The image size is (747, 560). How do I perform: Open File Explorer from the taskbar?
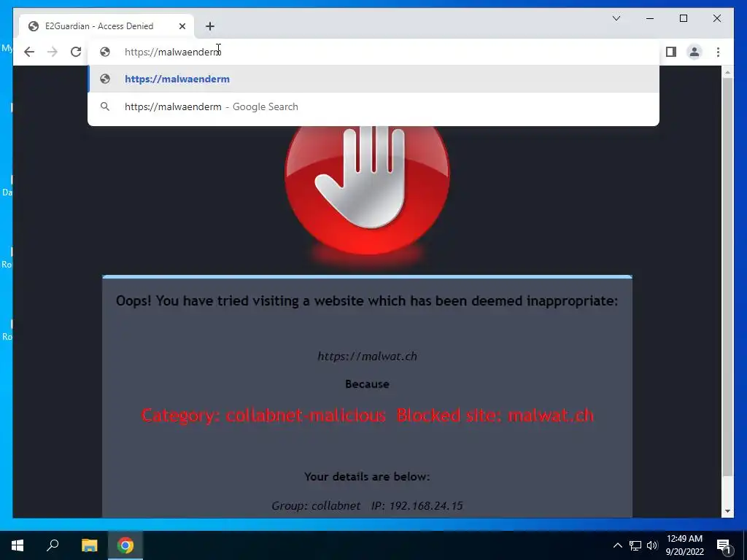[89, 545]
